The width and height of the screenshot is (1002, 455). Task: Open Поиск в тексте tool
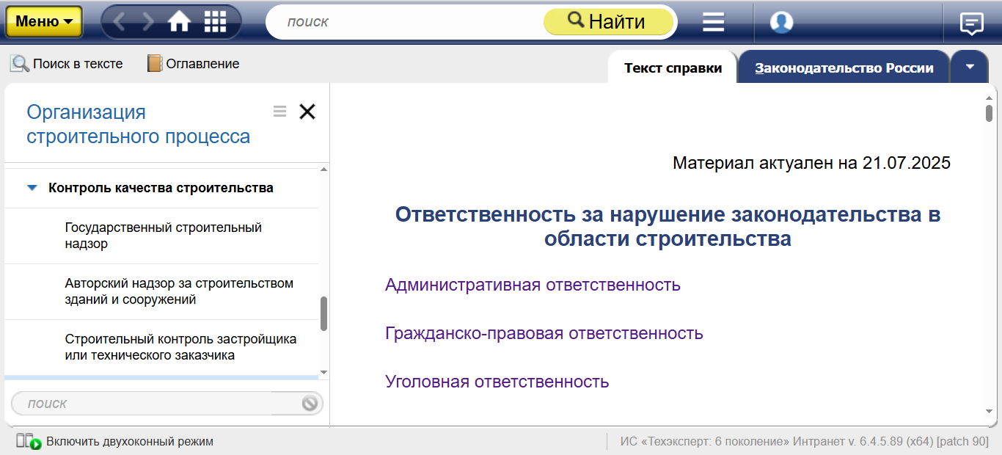click(66, 64)
